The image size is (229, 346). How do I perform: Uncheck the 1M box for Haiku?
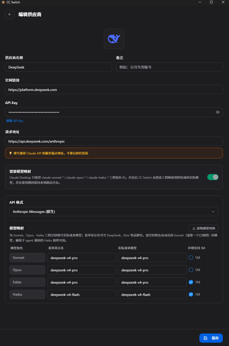tap(191, 294)
